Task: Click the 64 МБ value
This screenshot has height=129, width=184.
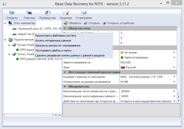Action: [x=124, y=82]
